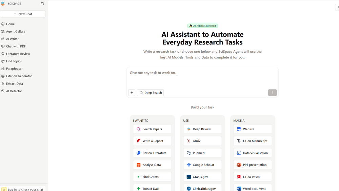Choose Search Papers task
339x191 pixels.
(x=152, y=129)
